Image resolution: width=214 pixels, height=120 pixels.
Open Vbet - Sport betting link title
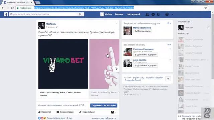coord(60,94)
